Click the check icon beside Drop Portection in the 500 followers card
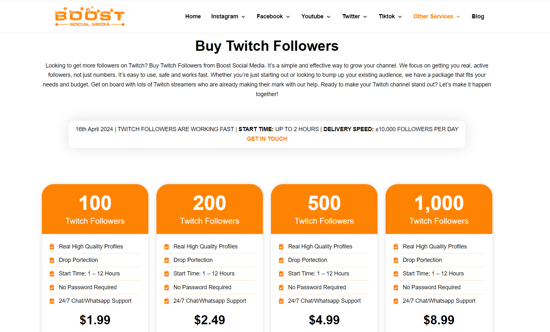The width and height of the screenshot is (550, 332). coord(281,260)
